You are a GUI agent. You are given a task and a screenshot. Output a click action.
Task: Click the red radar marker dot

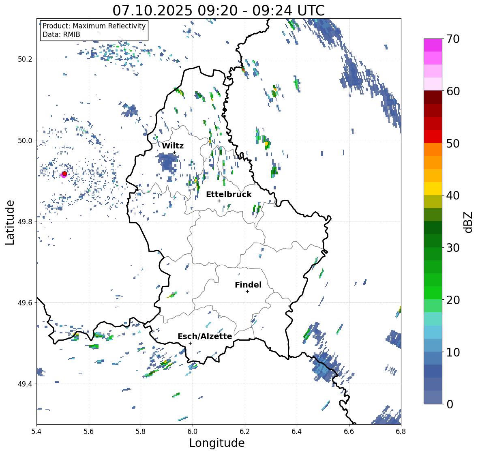point(64,174)
